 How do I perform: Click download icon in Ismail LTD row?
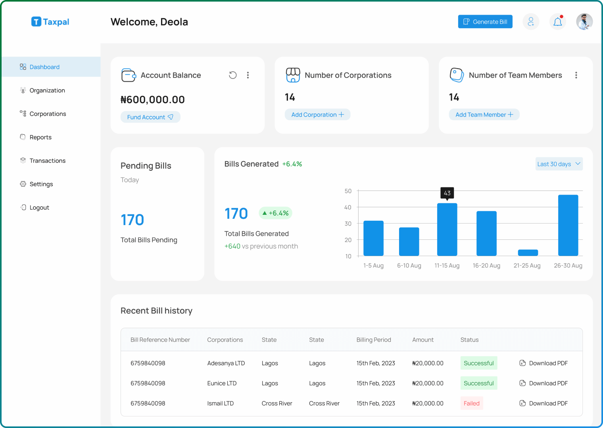tap(522, 403)
